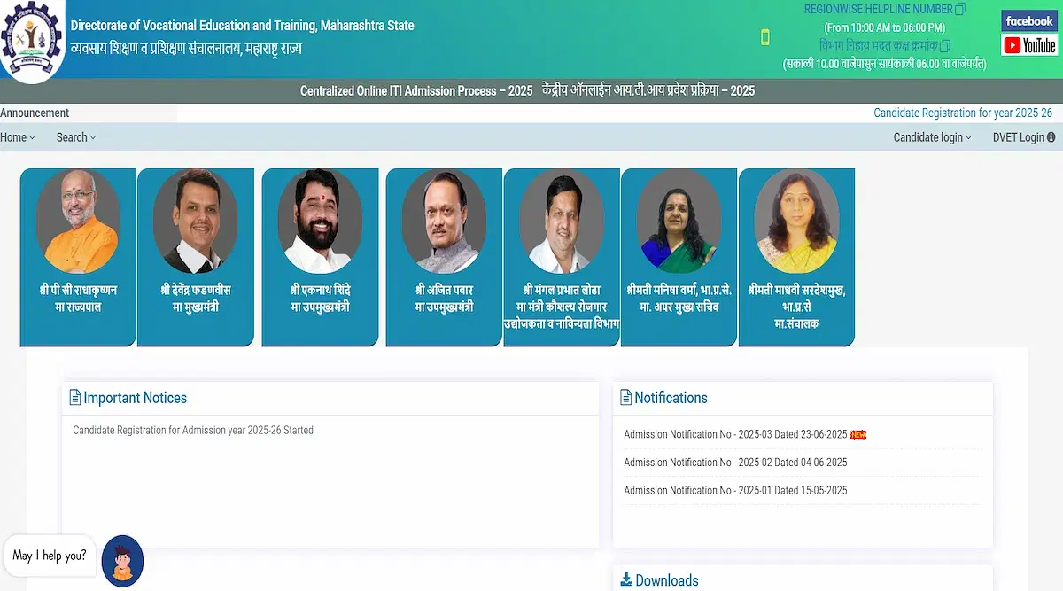Open the Candidate login dropdown

tap(933, 137)
